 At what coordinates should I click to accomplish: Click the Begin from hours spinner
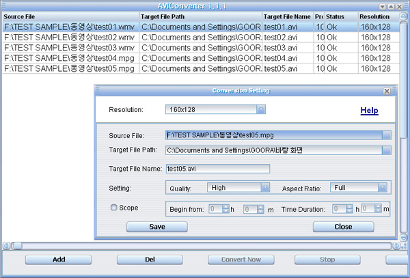point(220,209)
